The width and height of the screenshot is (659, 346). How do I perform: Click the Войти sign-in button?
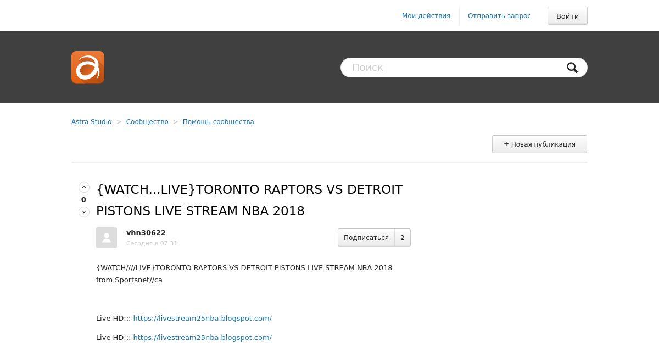click(567, 16)
